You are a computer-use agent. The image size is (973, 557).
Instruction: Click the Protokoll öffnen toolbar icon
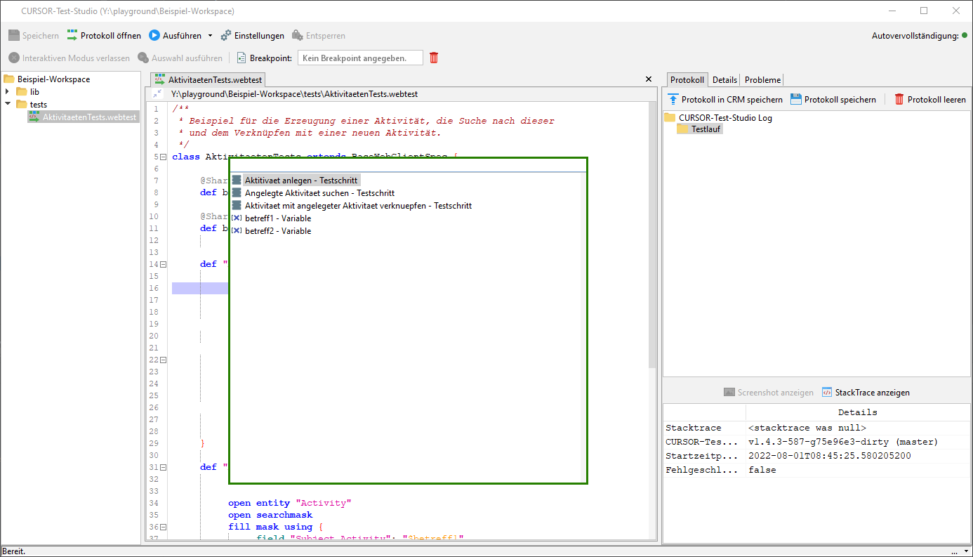(x=72, y=36)
